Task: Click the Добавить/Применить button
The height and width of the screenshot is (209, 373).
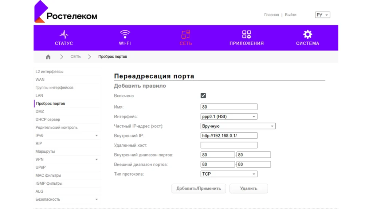Action: point(199,188)
